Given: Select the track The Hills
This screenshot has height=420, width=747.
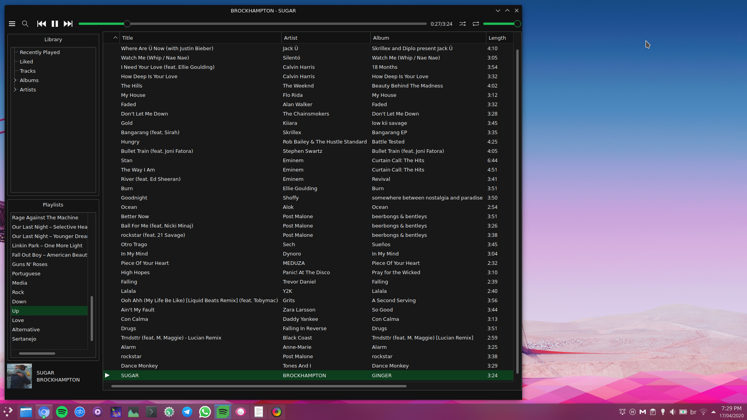Looking at the screenshot, I should pyautogui.click(x=308, y=86).
